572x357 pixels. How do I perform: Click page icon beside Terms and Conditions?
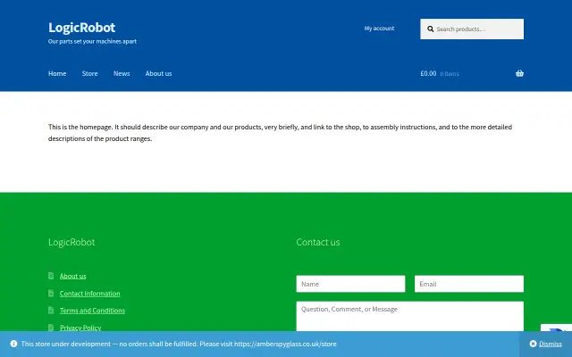click(51, 311)
